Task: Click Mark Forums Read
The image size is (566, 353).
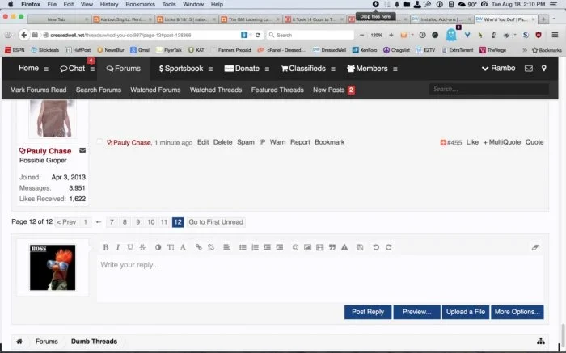Action: click(x=38, y=90)
